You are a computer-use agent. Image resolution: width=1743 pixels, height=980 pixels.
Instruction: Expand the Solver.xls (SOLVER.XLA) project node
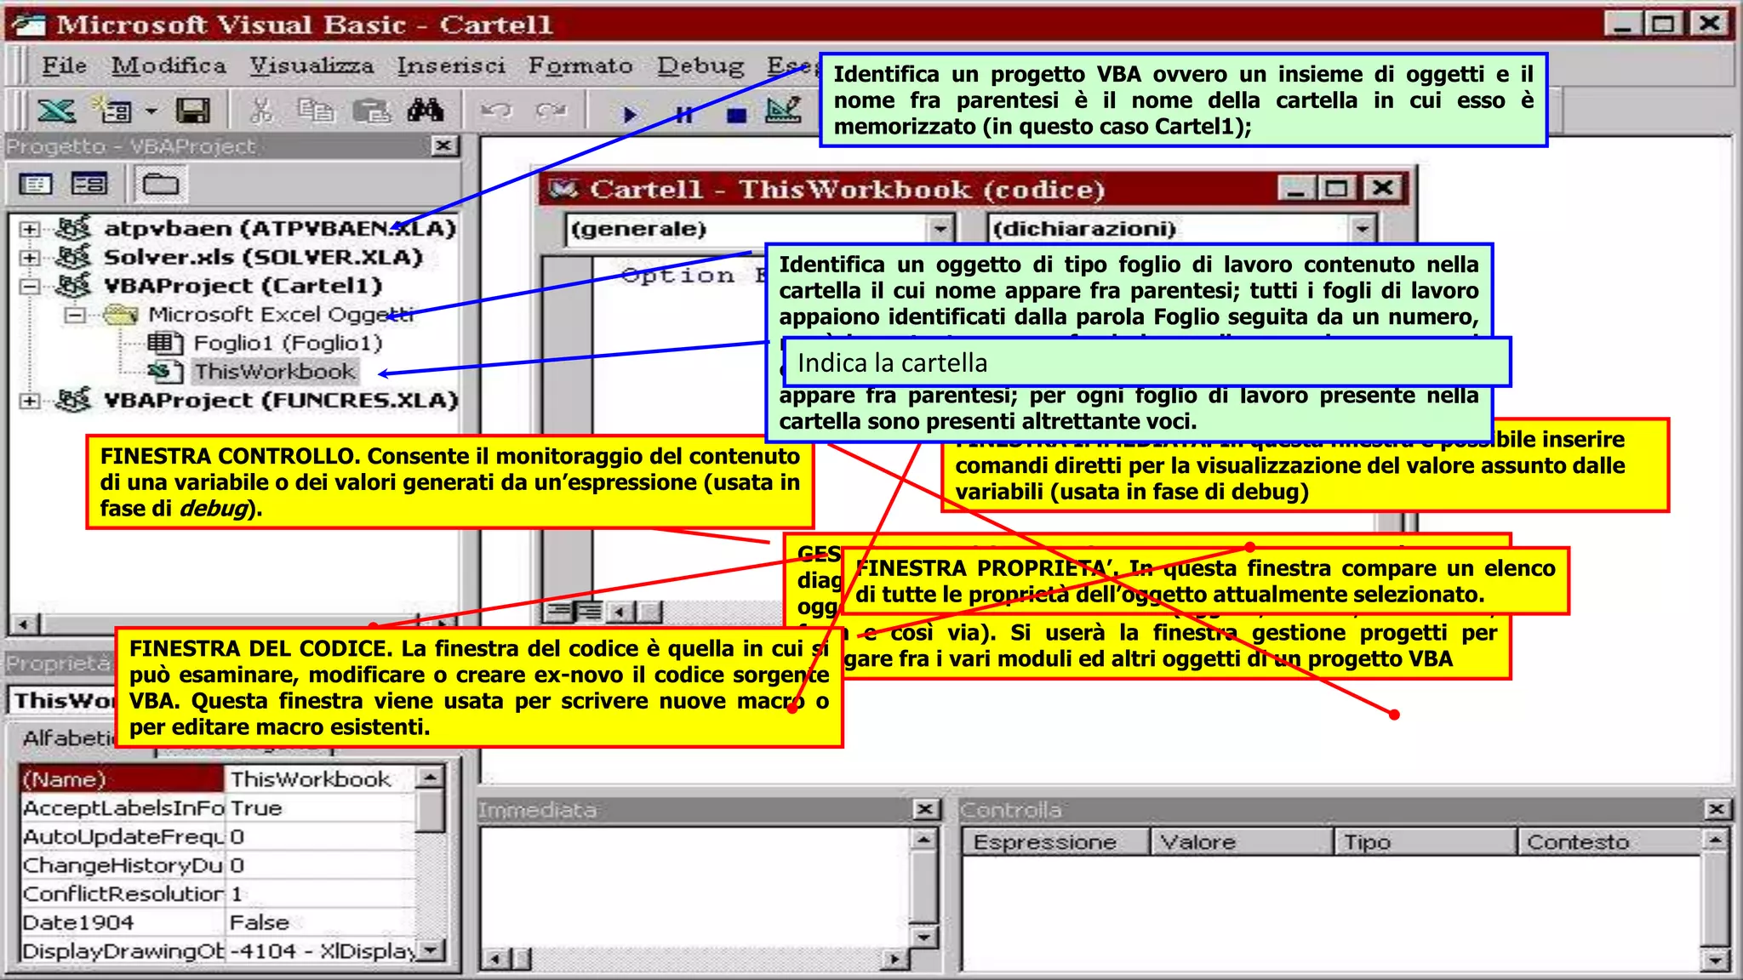point(30,257)
